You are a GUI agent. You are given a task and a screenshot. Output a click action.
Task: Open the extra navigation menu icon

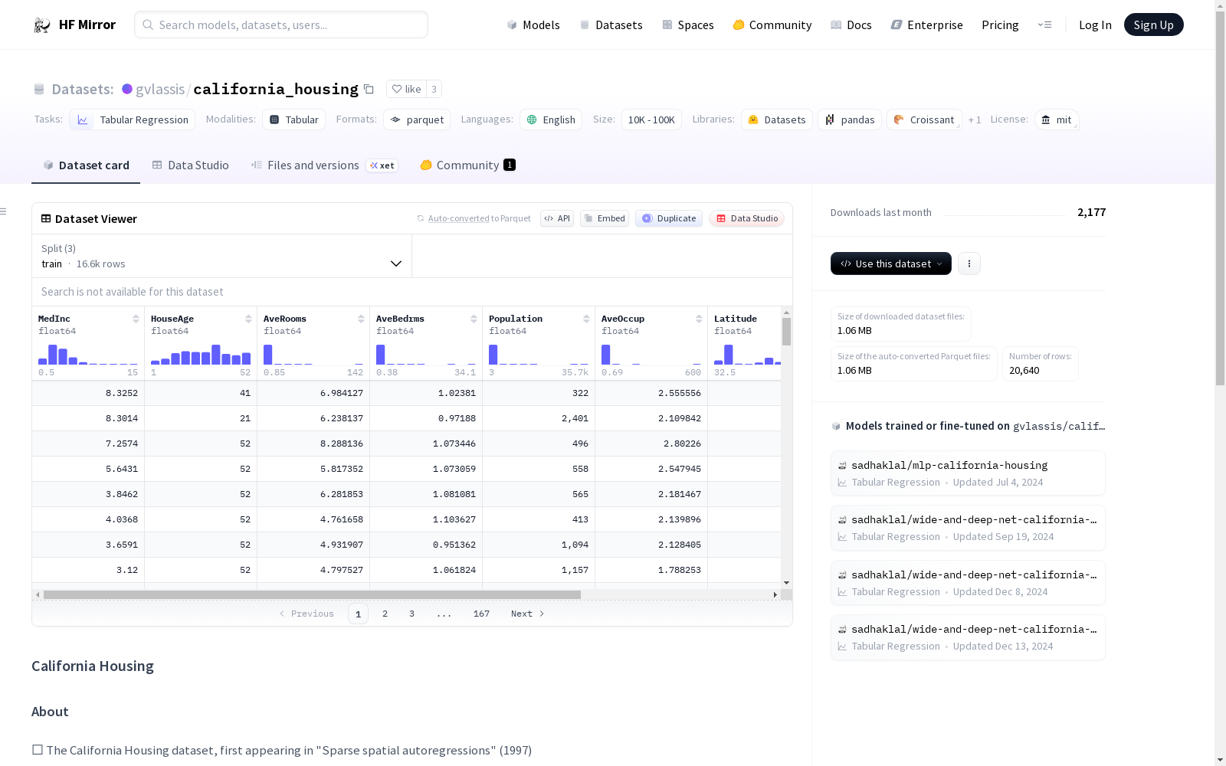click(x=1044, y=25)
